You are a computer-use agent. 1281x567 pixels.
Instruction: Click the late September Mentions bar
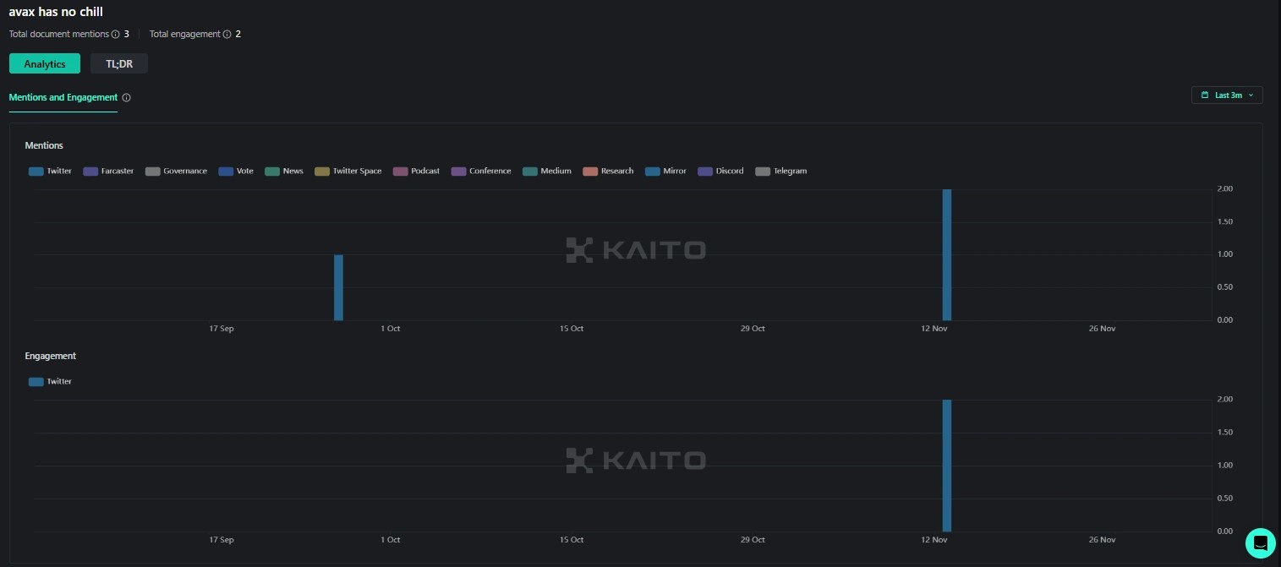pos(338,287)
